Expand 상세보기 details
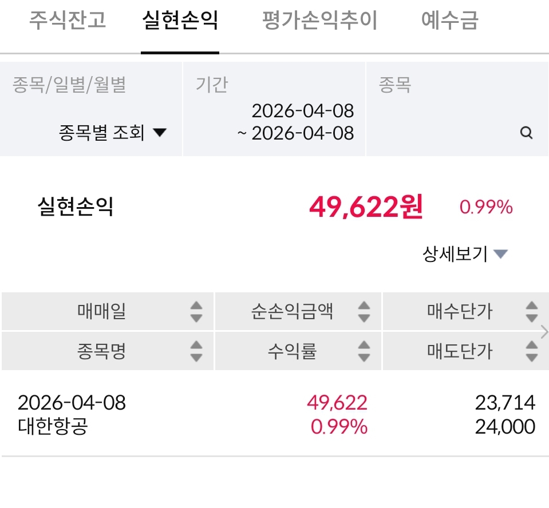Viewport: 549px width, 508px height. tap(465, 253)
